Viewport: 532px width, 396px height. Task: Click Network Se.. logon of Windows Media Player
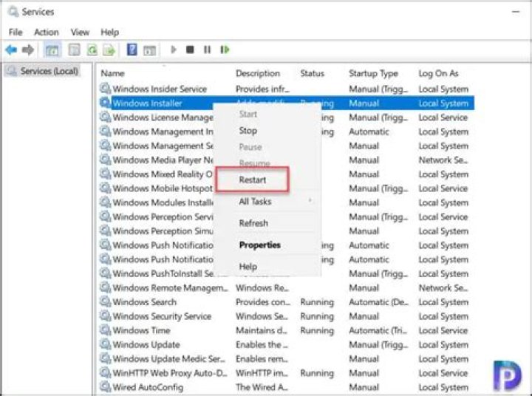(443, 160)
